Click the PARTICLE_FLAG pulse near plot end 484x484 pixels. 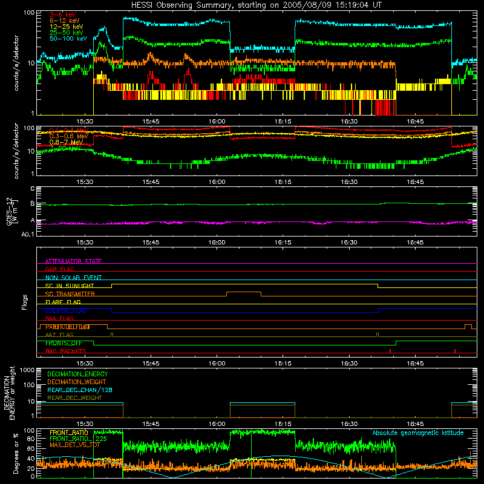tap(468, 327)
